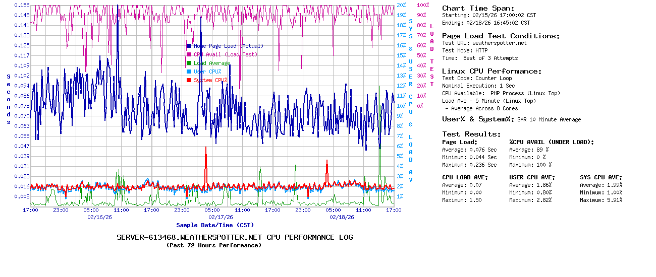Click the 20% label on the CPU axis
Viewport: 656px width, 277px height.
coord(401,5)
